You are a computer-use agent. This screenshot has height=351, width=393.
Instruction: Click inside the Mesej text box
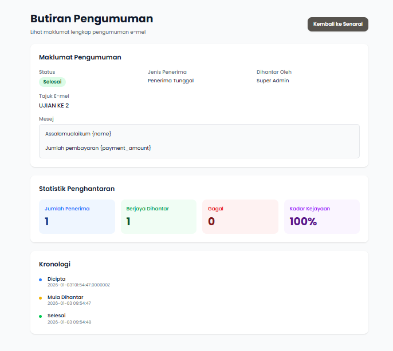tap(199, 141)
